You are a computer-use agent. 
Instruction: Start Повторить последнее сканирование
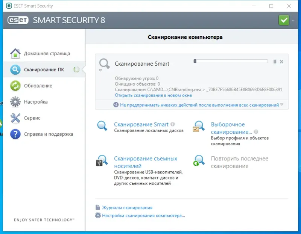(239, 162)
